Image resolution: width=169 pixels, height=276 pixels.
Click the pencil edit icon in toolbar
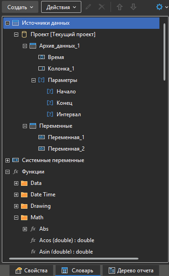[x=88, y=7]
